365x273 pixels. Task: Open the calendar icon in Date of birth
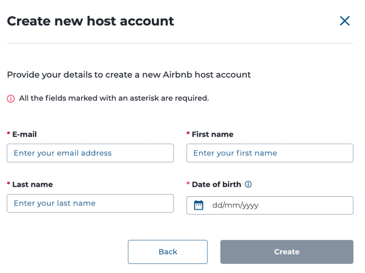pos(198,205)
